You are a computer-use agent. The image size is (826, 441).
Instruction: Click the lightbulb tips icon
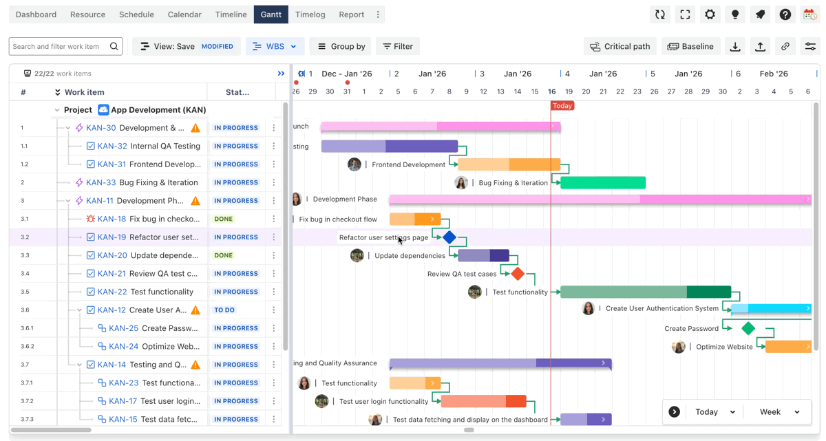point(735,14)
